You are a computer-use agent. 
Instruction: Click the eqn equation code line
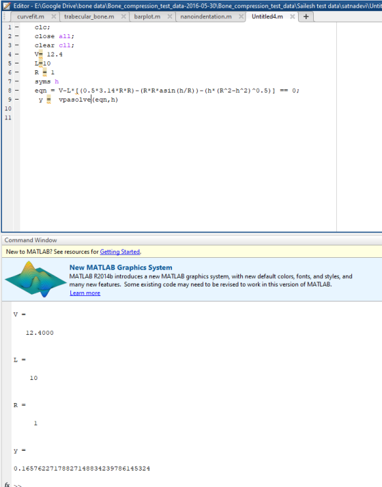166,91
